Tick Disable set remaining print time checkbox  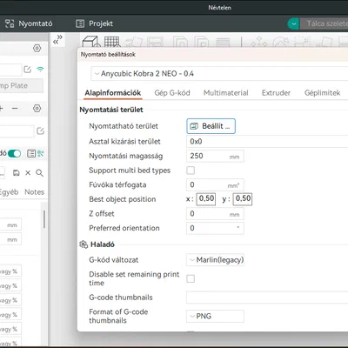[191, 278]
